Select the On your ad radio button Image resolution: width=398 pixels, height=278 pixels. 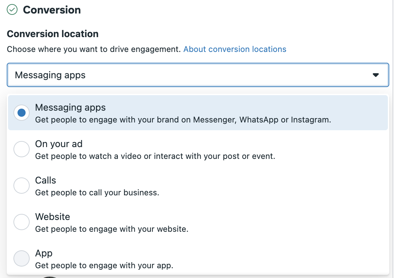22,149
